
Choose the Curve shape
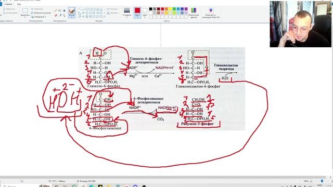[x=83, y=9]
